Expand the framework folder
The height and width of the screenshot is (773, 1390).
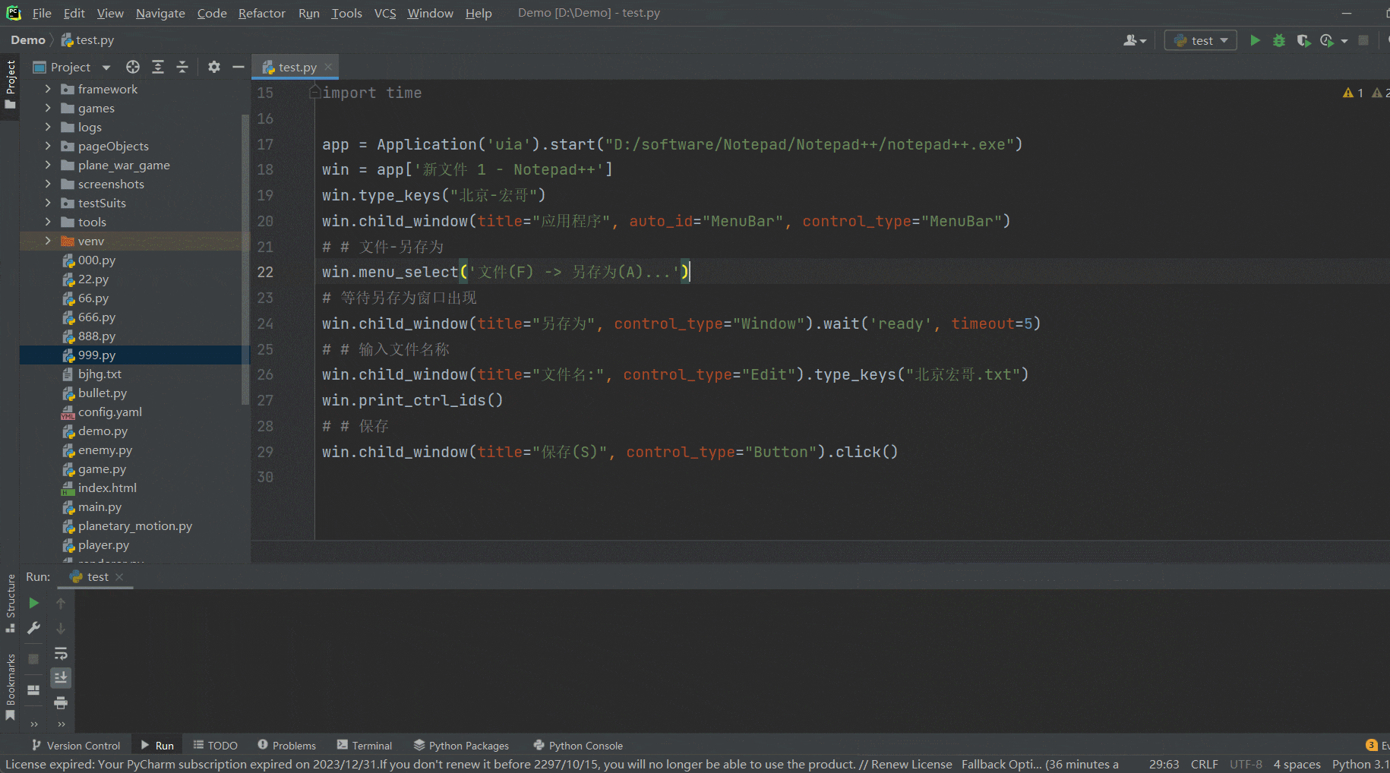[48, 89]
